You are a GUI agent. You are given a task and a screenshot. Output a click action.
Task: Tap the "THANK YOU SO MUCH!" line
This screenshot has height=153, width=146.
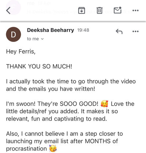point(39,66)
